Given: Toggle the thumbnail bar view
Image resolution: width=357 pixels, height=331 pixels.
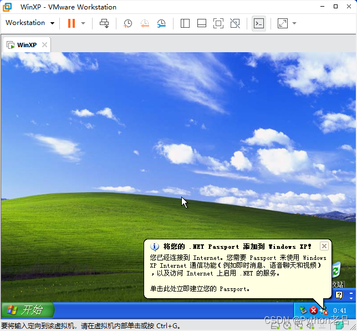Looking at the screenshot, I should point(202,23).
